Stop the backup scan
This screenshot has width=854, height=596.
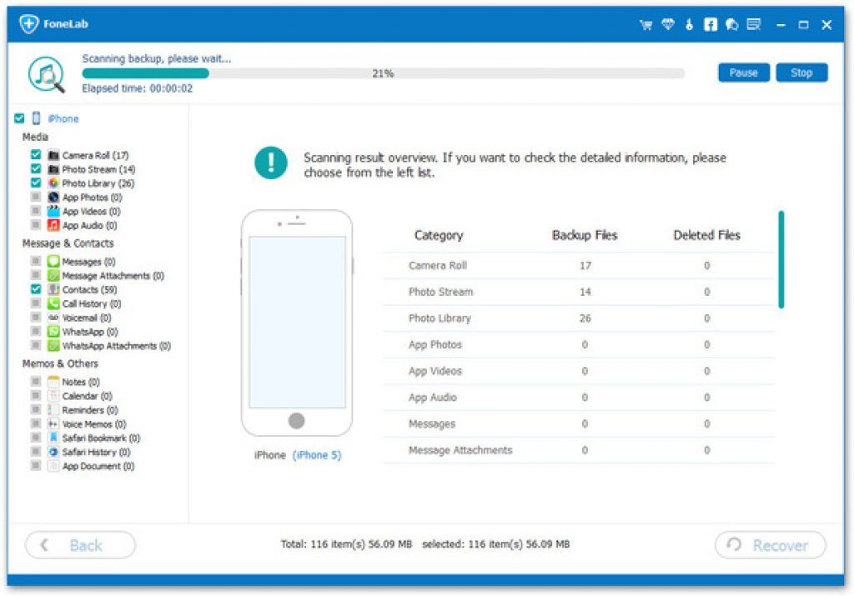801,73
